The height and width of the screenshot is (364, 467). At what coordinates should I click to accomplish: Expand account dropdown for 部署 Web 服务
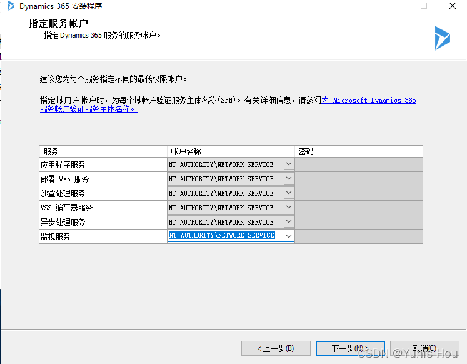[289, 178]
